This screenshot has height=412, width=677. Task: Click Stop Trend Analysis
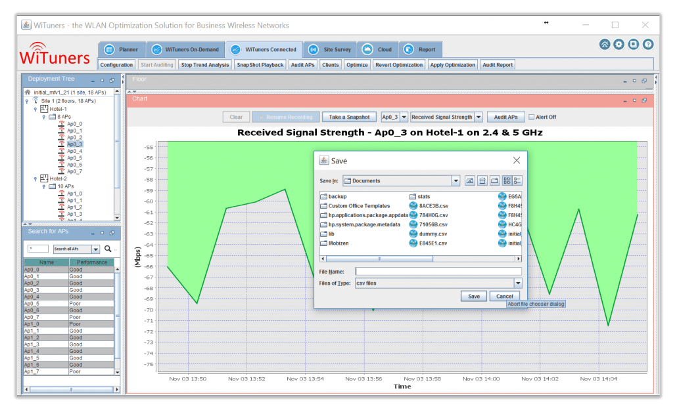(x=205, y=65)
